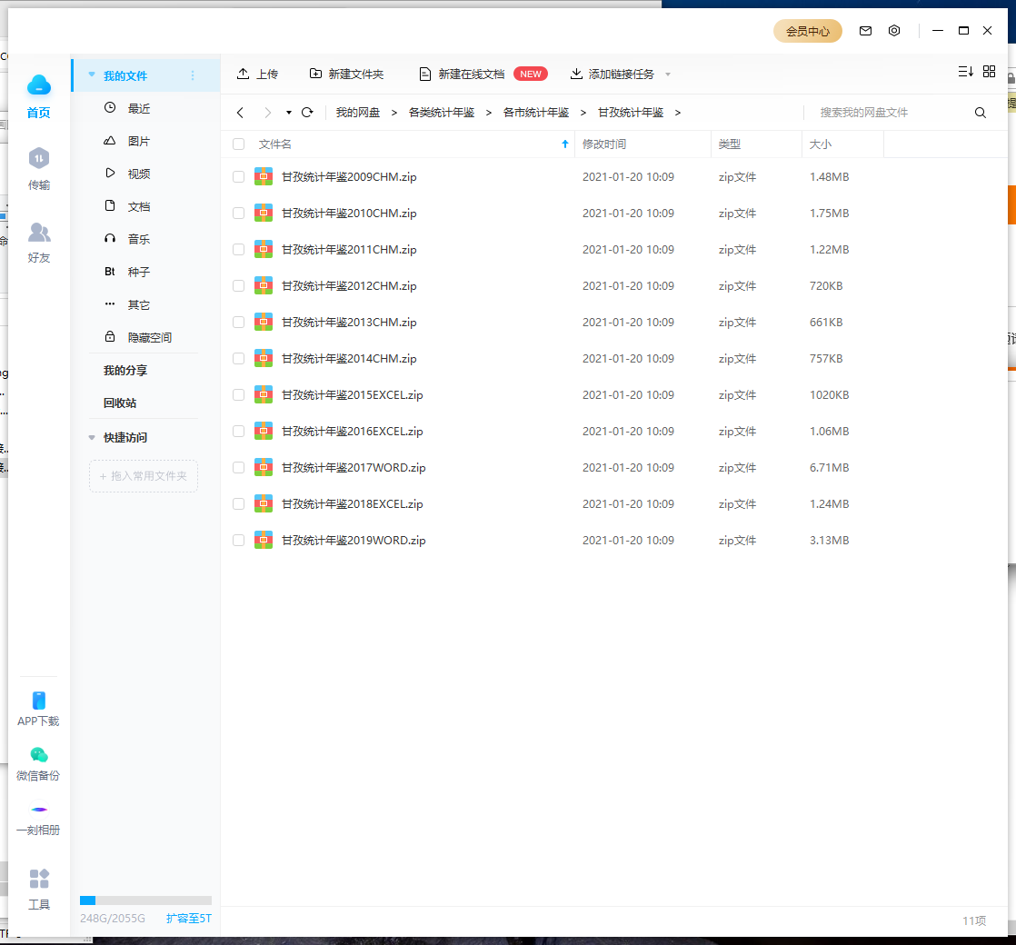Open the navigation history dropdown arrow

point(289,113)
